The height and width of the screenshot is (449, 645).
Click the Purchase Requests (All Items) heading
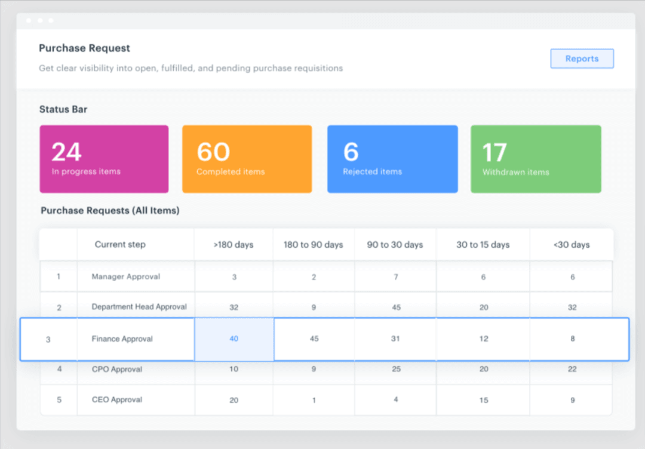(x=109, y=210)
